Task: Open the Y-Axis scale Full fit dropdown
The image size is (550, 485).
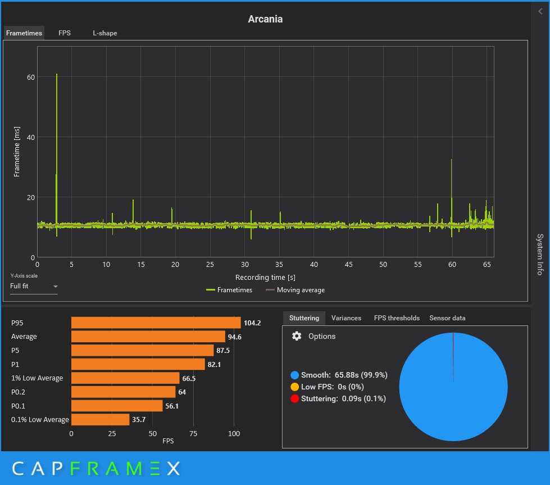Action: [x=34, y=287]
